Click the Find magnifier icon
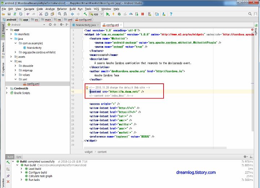The height and width of the screenshot is (188, 260). coord(60,14)
